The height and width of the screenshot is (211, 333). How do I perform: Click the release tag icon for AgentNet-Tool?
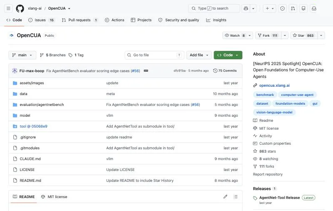(255, 198)
